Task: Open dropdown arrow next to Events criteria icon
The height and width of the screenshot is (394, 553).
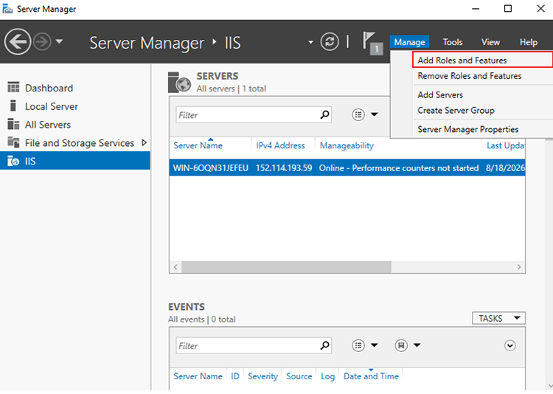Action: coord(375,345)
